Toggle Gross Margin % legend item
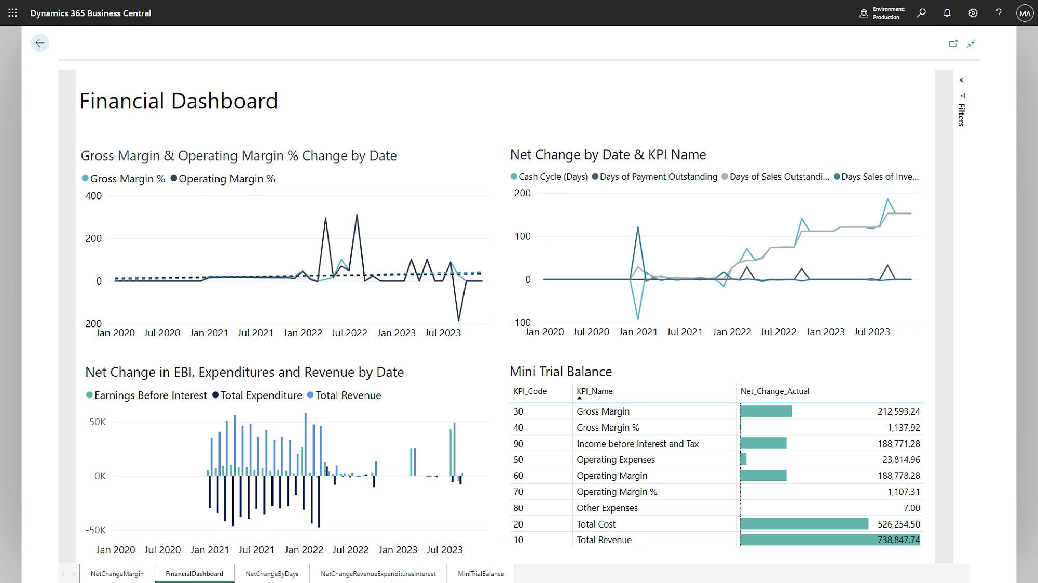 (x=124, y=179)
